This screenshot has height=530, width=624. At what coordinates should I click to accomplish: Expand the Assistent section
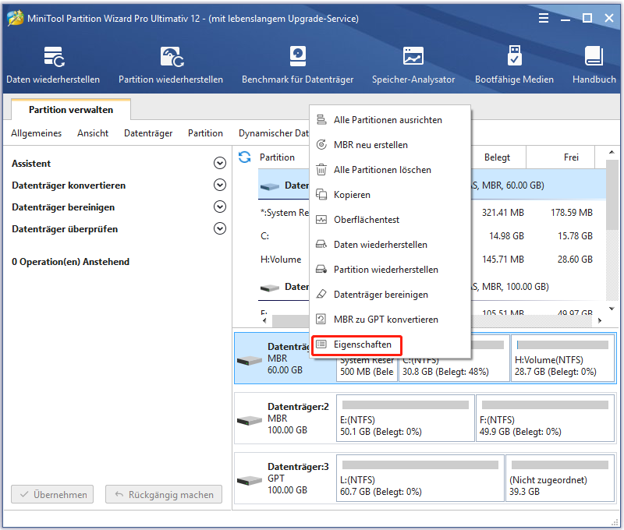pyautogui.click(x=220, y=163)
